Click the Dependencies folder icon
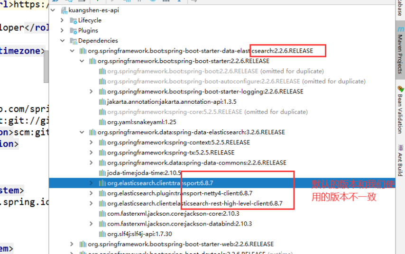The width and height of the screenshot is (405, 254). coord(73,41)
